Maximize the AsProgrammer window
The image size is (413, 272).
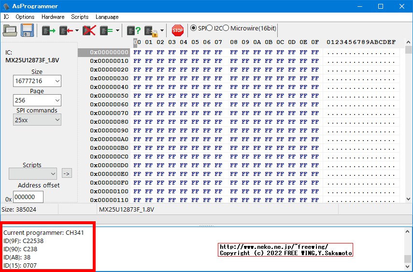[381, 6]
